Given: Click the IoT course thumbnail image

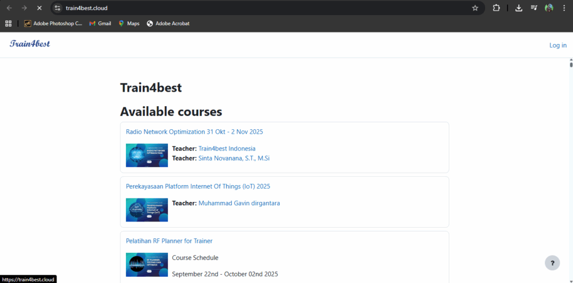Looking at the screenshot, I should pyautogui.click(x=147, y=210).
